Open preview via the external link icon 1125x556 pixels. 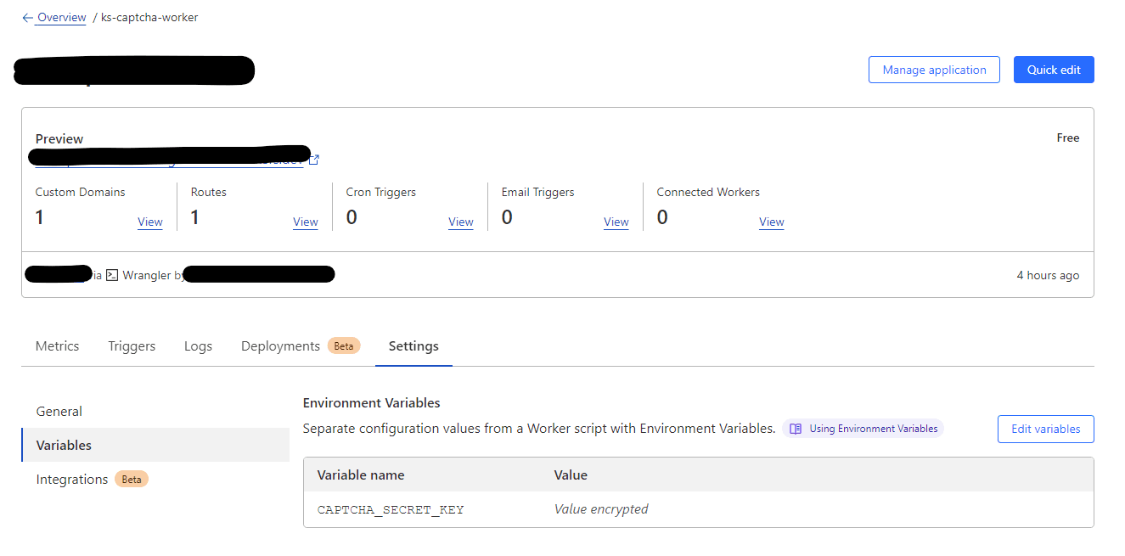pos(314,159)
